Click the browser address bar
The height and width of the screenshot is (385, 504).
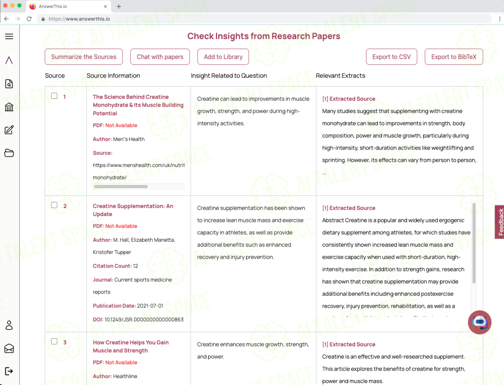[x=264, y=18]
